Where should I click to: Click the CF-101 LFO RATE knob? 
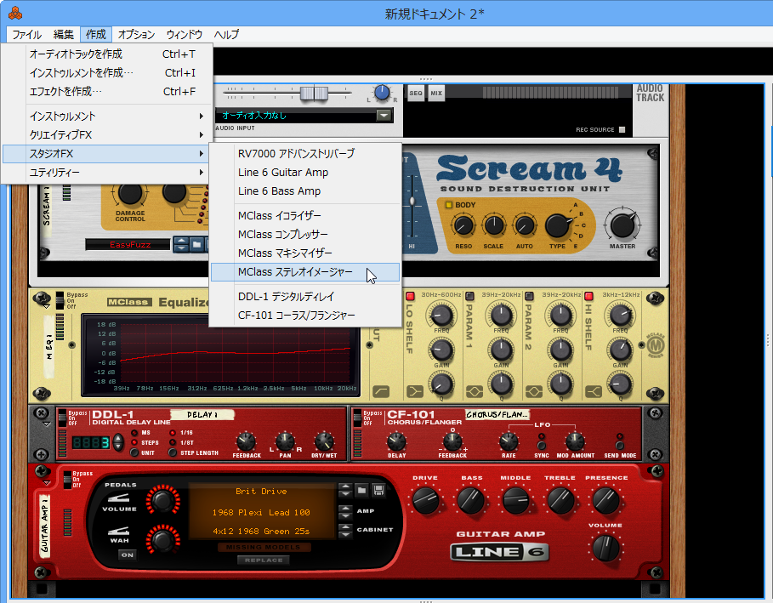(509, 441)
